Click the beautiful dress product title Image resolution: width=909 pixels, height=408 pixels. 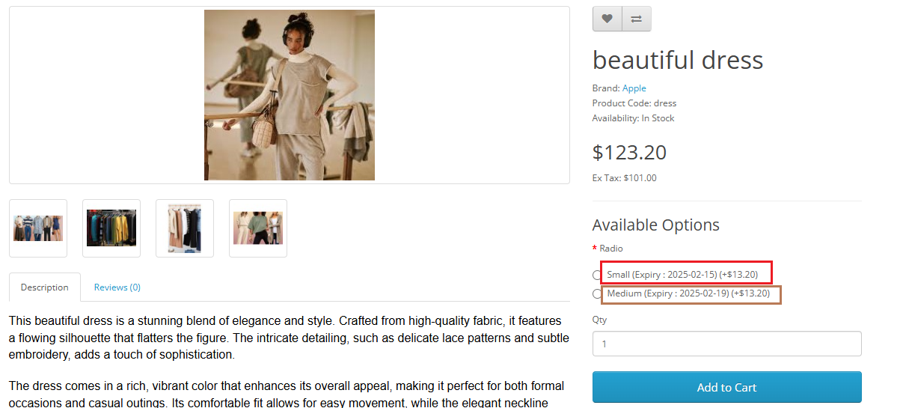coord(678,60)
